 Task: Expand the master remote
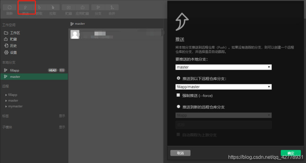click(6, 101)
